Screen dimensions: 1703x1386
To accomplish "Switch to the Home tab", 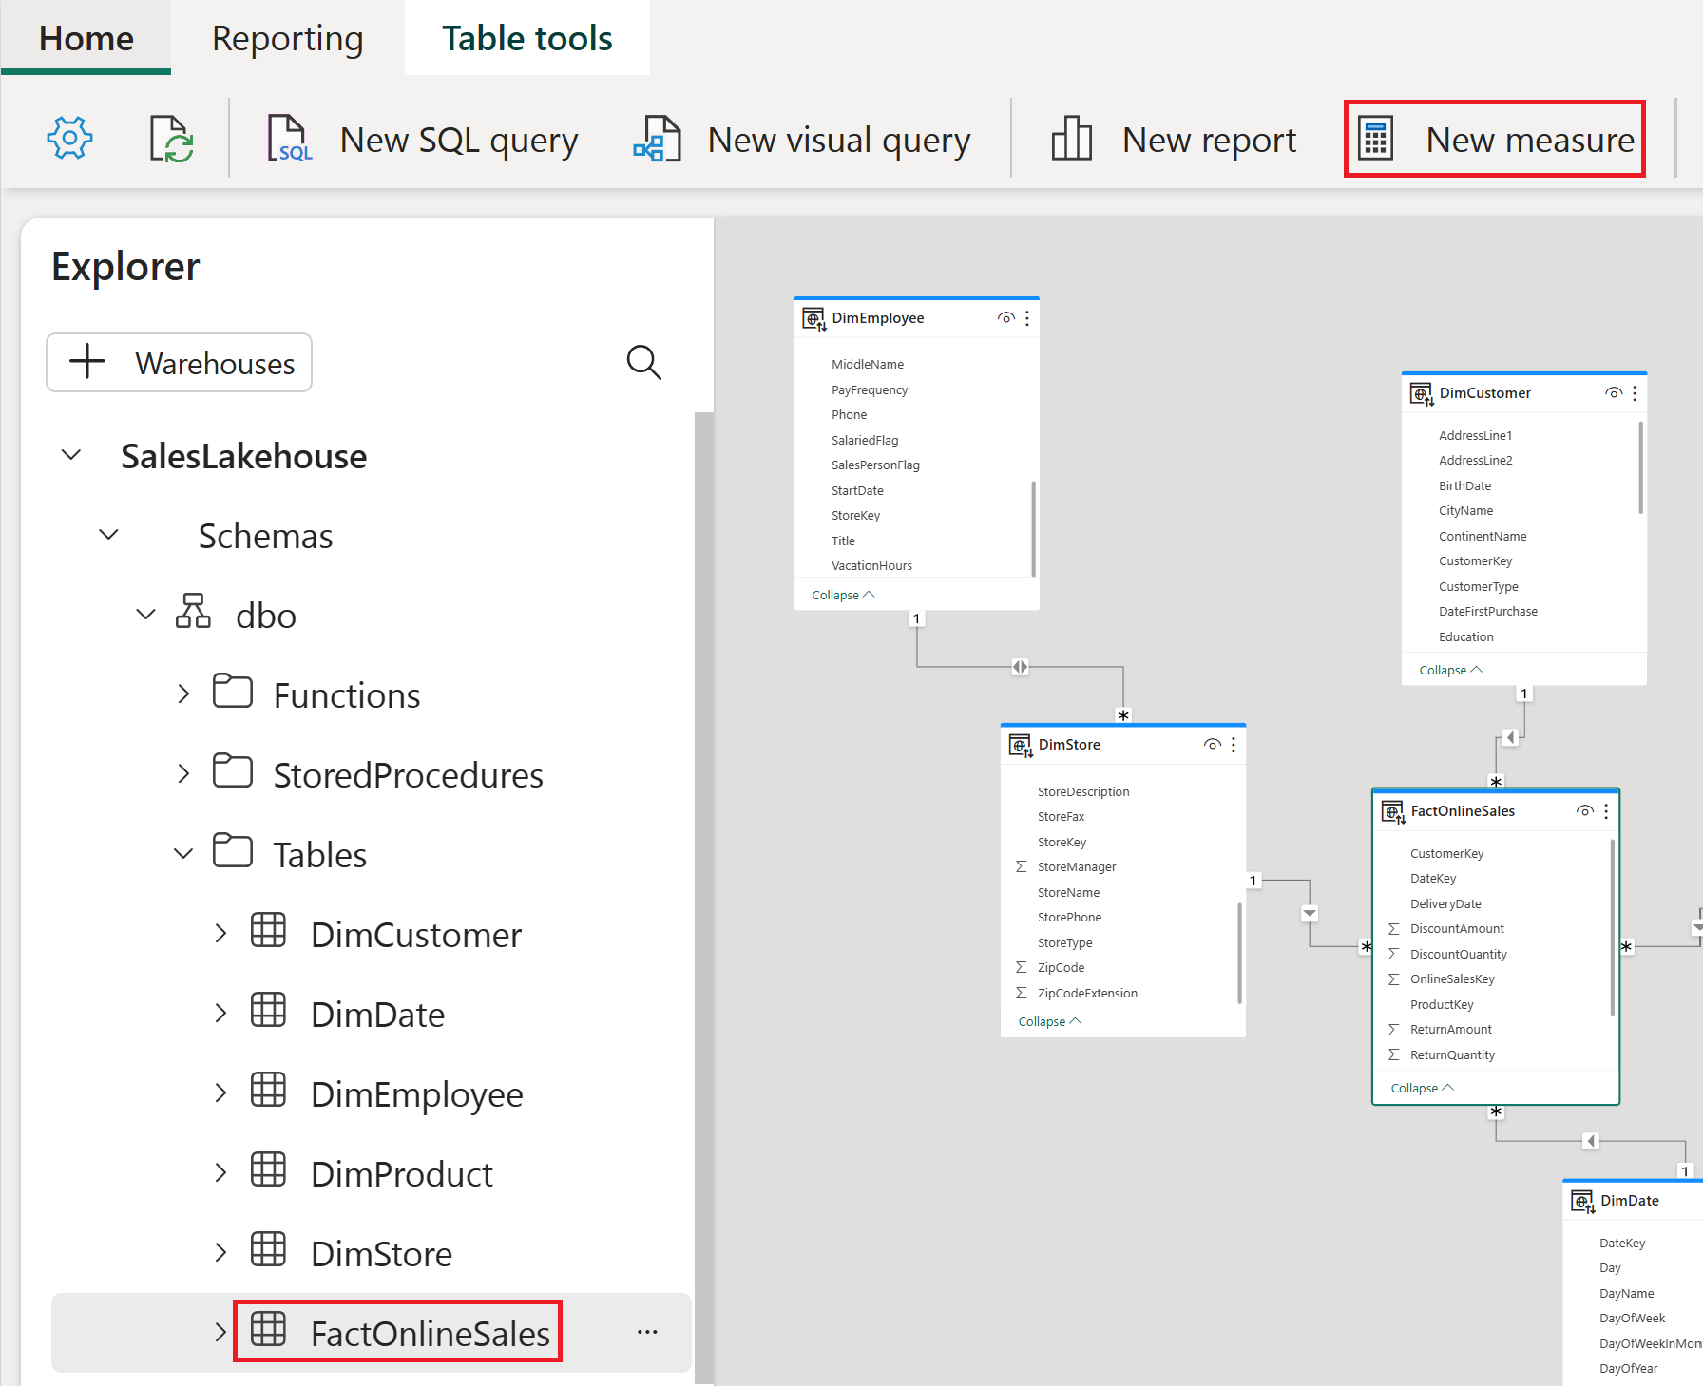I will tap(86, 38).
